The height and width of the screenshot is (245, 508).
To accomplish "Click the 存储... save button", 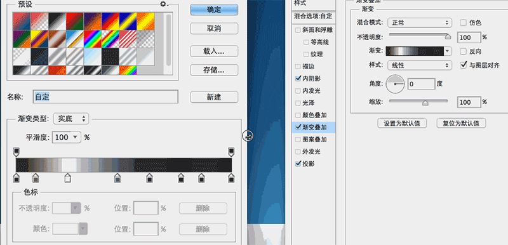I will pos(214,70).
